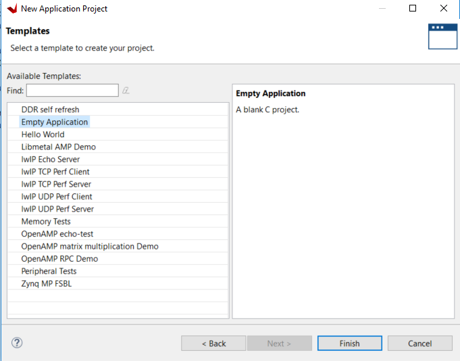
Task: Select the Memory Tests template
Action: [x=46, y=222]
